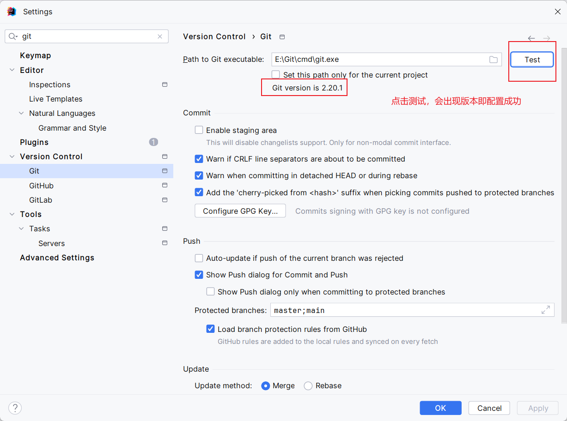Click inside the settings search box
This screenshot has width=567, height=421.
point(87,36)
